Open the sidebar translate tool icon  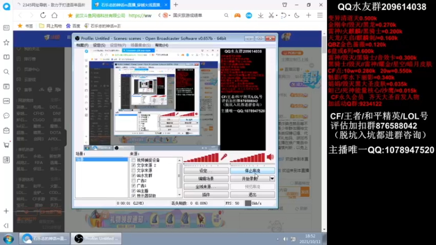click(6, 160)
